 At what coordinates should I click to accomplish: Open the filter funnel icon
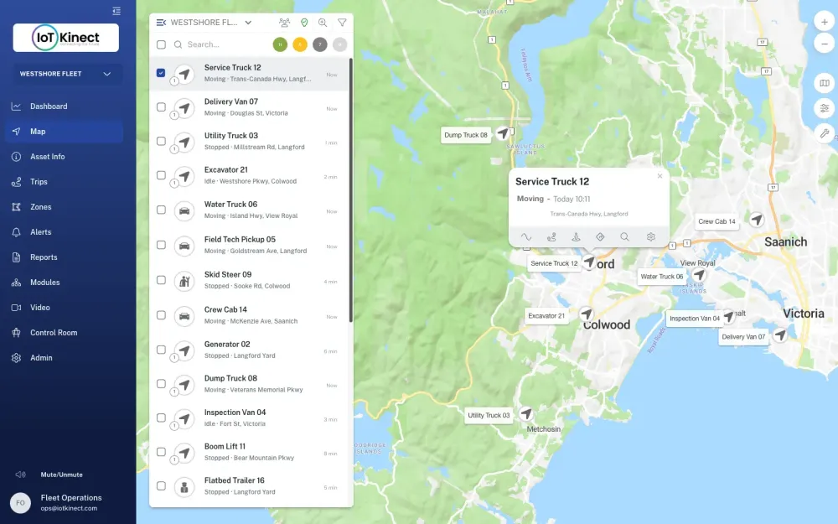tap(342, 23)
